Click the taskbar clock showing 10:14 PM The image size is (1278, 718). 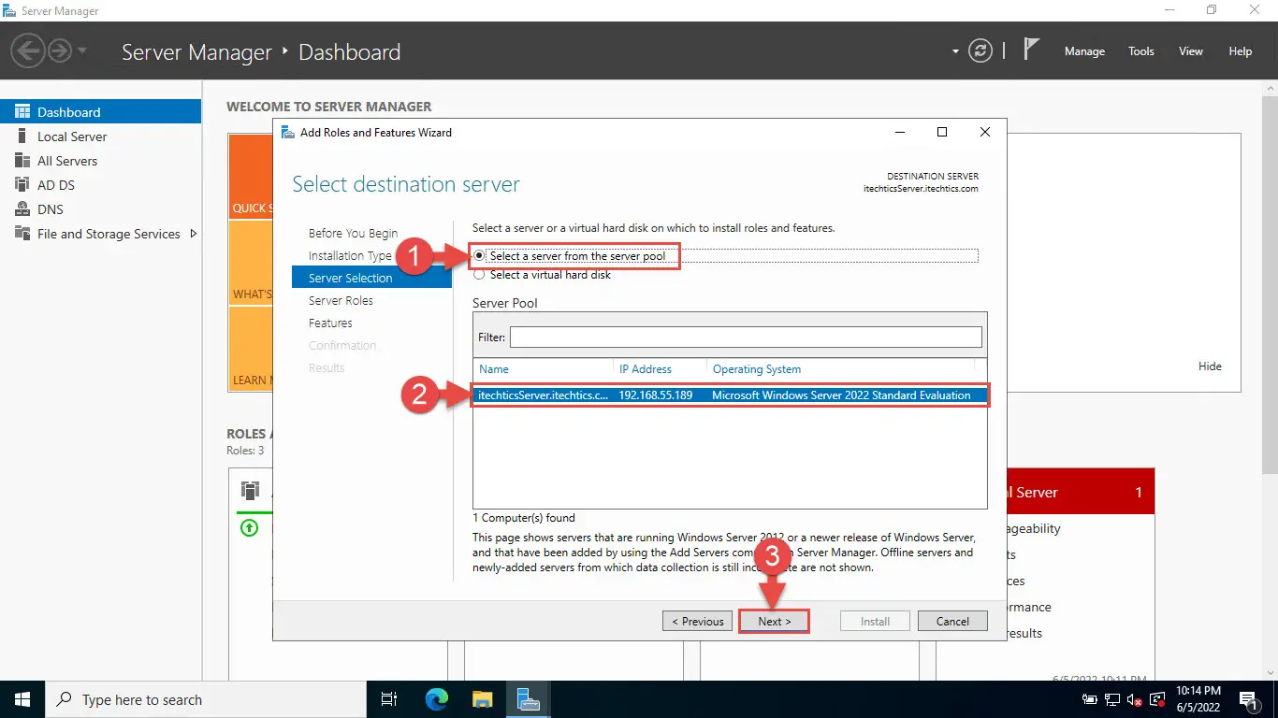coord(1199,699)
